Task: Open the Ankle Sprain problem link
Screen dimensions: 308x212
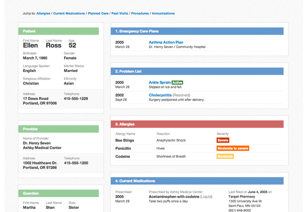Action: pyautogui.click(x=160, y=82)
